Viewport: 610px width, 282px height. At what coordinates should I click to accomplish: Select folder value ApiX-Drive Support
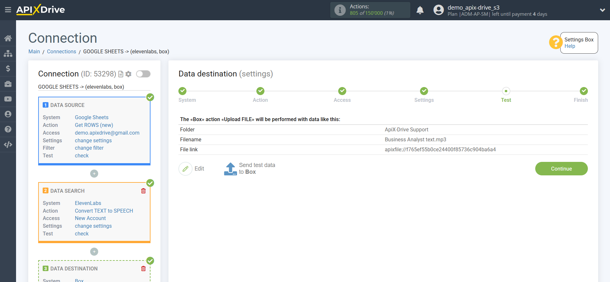pos(407,129)
